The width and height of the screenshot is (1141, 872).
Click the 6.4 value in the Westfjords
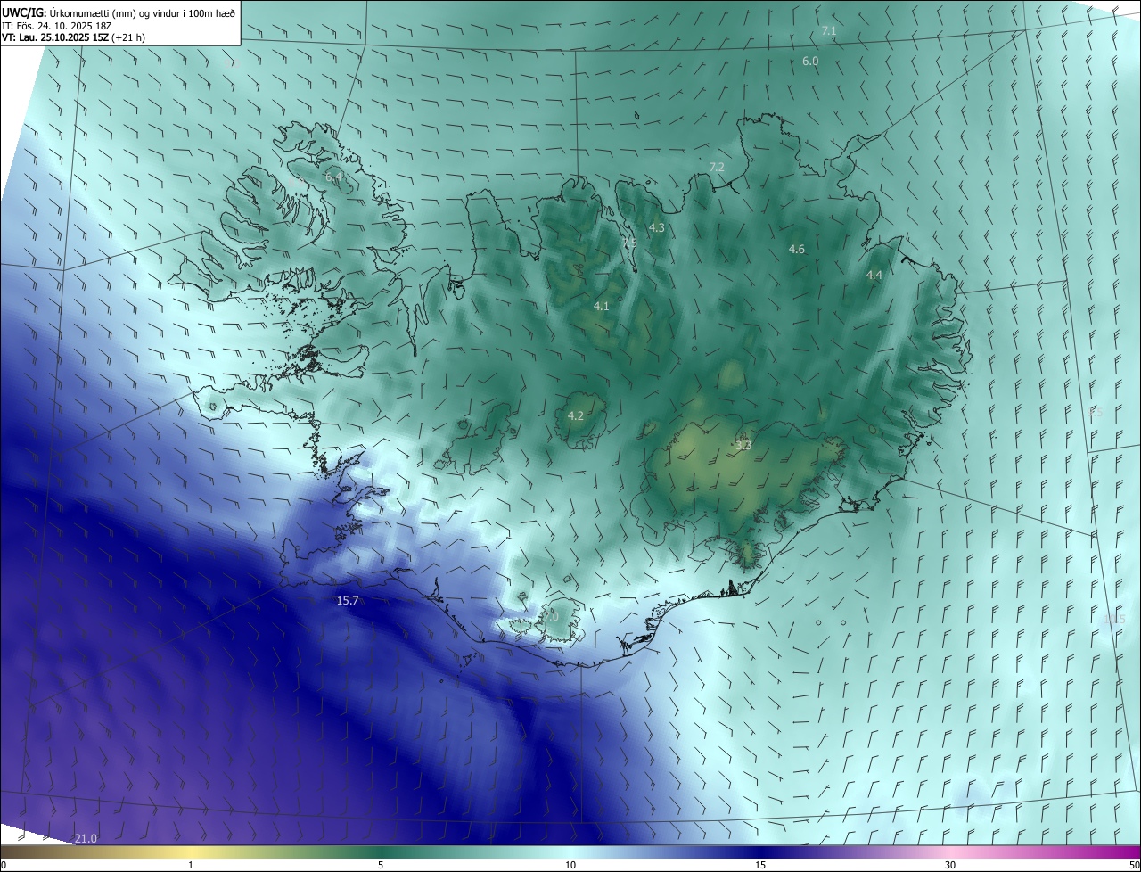point(332,178)
